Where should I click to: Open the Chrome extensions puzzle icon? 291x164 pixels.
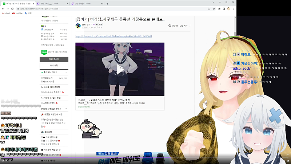(x=219, y=9)
